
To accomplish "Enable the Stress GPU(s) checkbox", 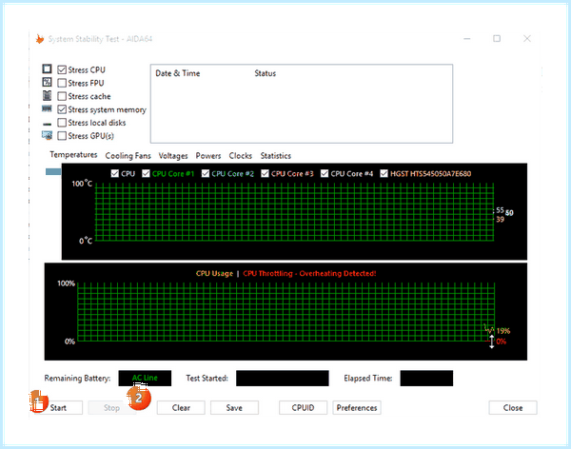I will 62,135.
